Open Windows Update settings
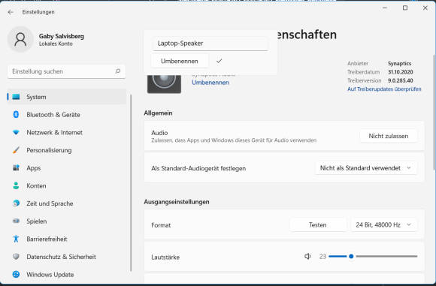This screenshot has width=436, height=286. tap(67, 275)
